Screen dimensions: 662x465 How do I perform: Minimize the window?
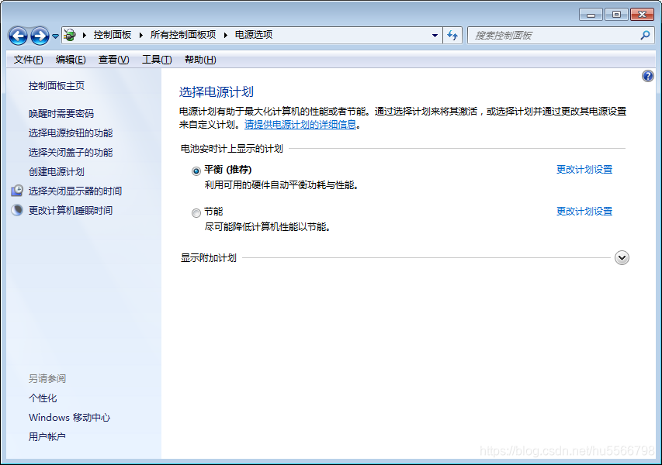(591, 15)
